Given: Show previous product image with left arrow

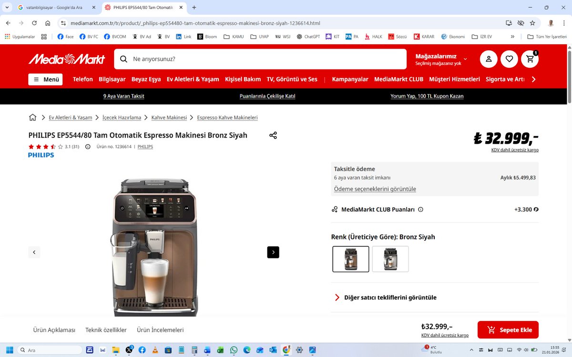Looking at the screenshot, I should [34, 252].
